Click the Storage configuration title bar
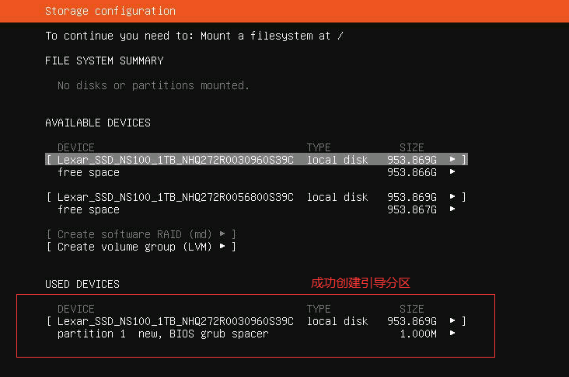 [x=110, y=11]
